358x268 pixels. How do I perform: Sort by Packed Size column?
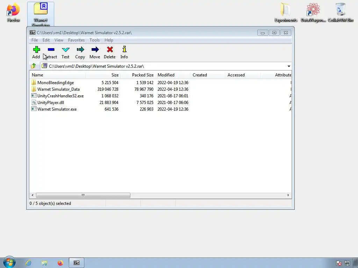(138, 75)
